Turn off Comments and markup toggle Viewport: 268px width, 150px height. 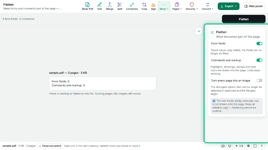coord(259,60)
